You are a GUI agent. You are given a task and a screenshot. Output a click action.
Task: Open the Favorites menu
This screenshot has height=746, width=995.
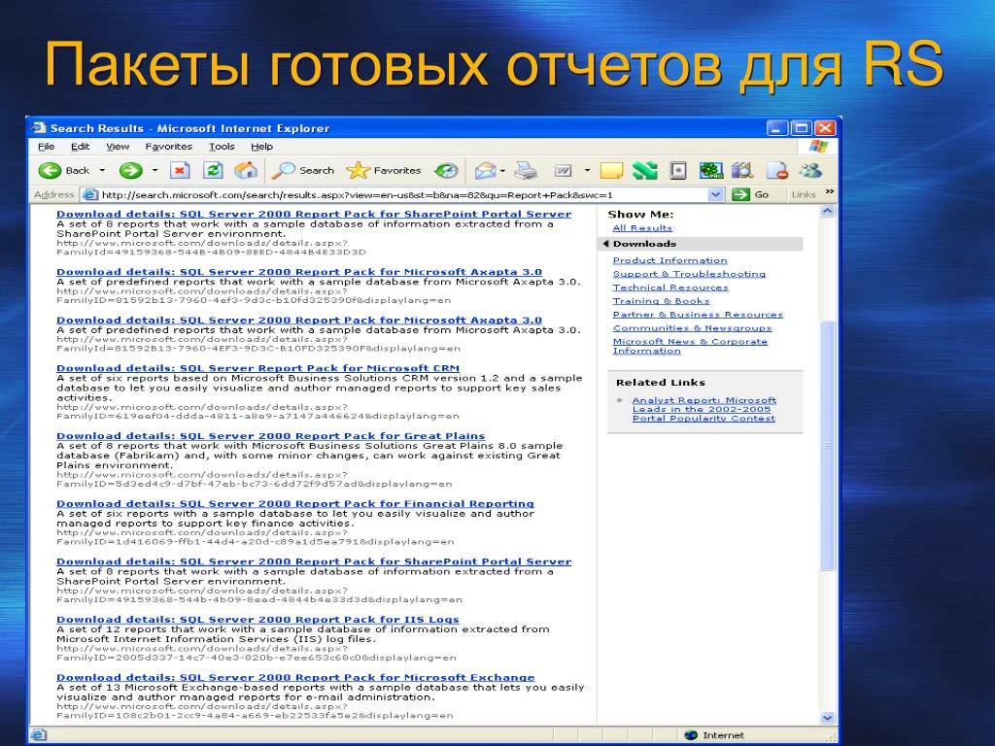coord(168,147)
